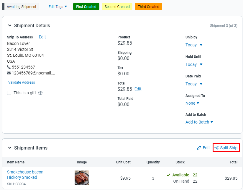Collapse the Shipment Details section
The height and width of the screenshot is (190, 243).
click(10, 25)
